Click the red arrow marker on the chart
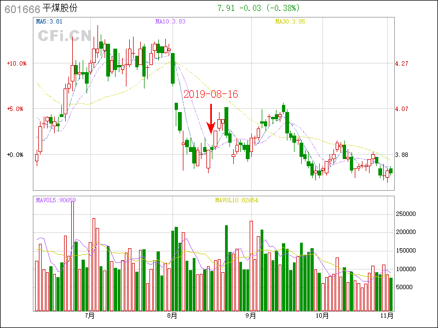This screenshot has width=438, height=328. pos(211,120)
